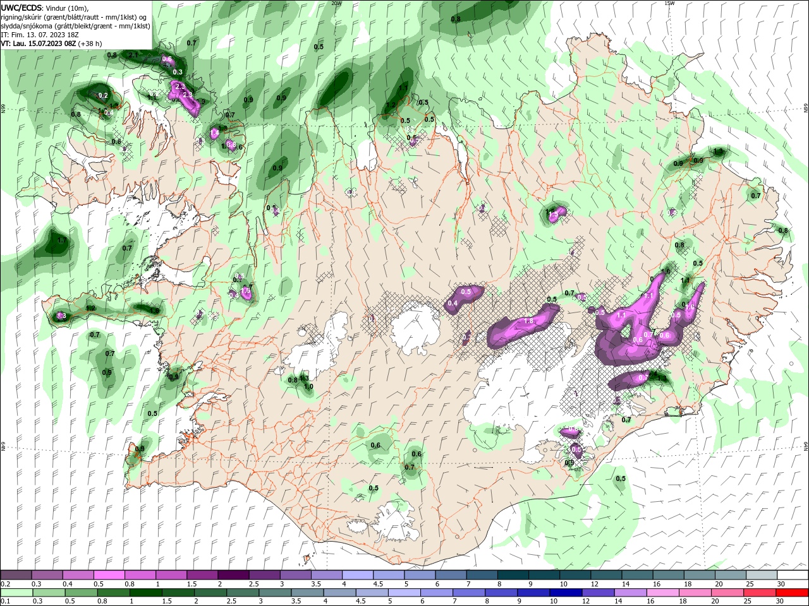Select the 0.2 label in the snow legend

click(x=6, y=584)
